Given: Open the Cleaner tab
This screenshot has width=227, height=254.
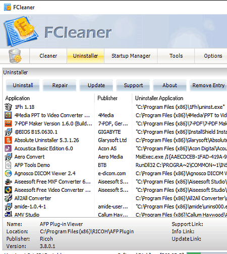Looking at the screenshot, I should tap(48, 56).
